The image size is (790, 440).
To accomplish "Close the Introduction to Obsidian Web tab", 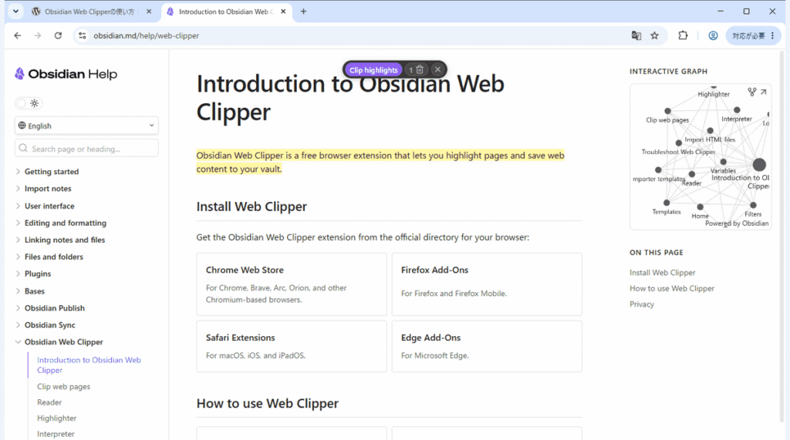I will [x=283, y=12].
